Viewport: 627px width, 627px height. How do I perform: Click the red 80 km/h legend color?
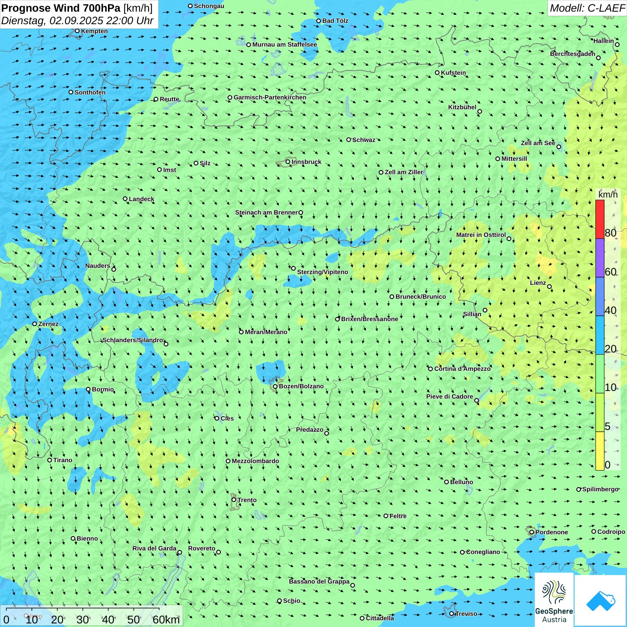click(x=600, y=219)
